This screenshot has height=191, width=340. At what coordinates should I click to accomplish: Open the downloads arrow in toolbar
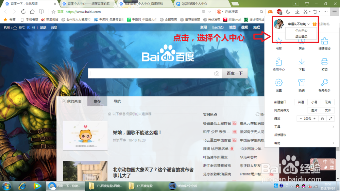click(x=297, y=12)
